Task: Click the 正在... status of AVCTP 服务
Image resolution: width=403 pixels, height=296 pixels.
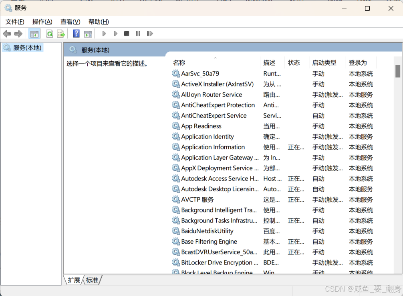Action: [296, 200]
